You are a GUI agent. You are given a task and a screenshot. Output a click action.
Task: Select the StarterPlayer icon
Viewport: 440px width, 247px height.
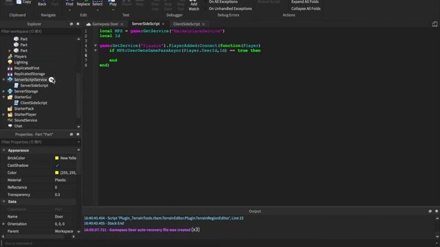10,115
